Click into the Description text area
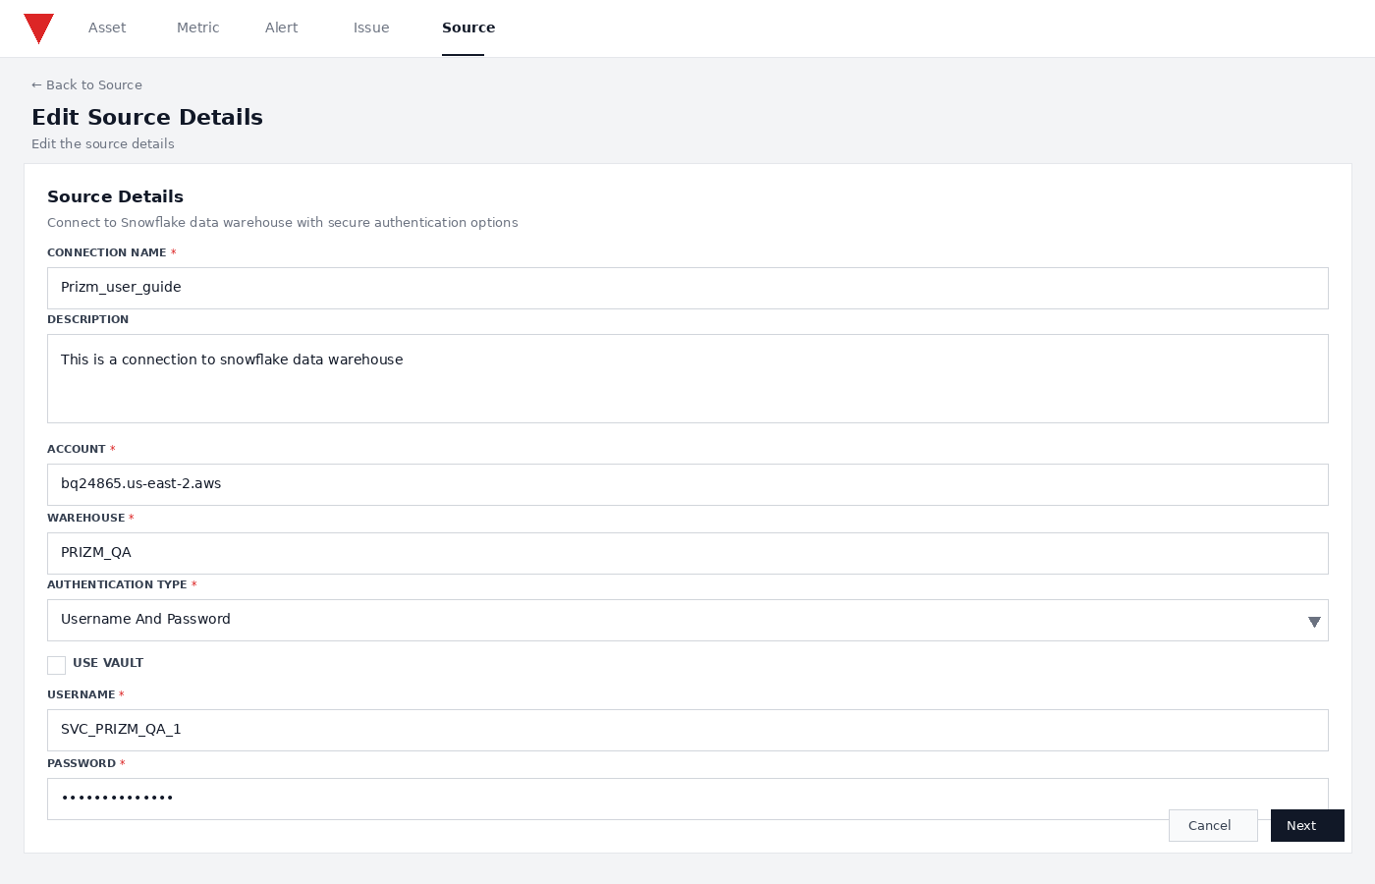 687,378
